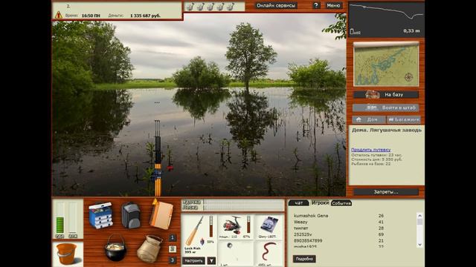Viewport: 476px width, 267px height.
Task: Click the last medal icon in top bar
Action: point(231,7)
